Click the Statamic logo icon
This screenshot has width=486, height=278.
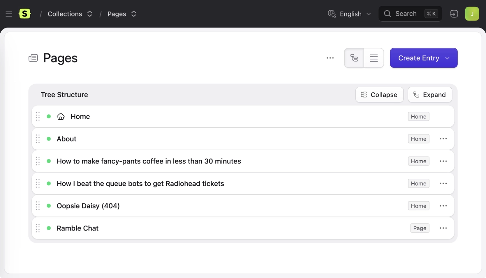(25, 14)
